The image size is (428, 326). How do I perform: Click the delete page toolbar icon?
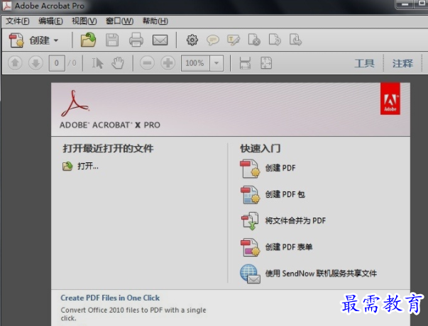click(x=254, y=40)
